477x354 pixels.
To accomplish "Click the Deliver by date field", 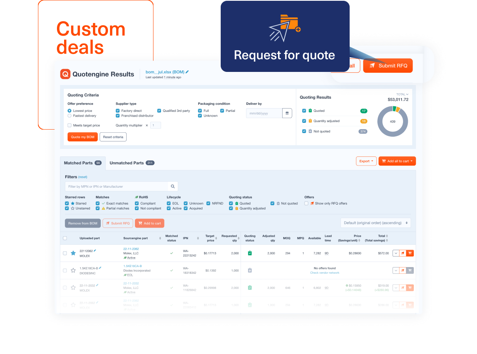I will coord(264,113).
